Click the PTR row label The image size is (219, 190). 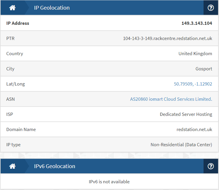click(x=10, y=38)
